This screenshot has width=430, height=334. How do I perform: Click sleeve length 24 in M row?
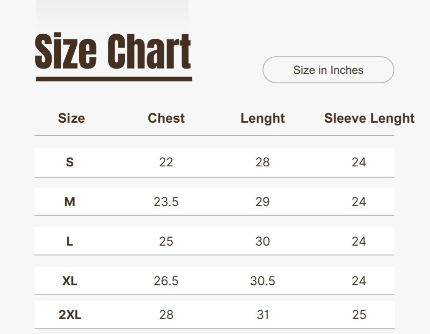[x=359, y=202]
